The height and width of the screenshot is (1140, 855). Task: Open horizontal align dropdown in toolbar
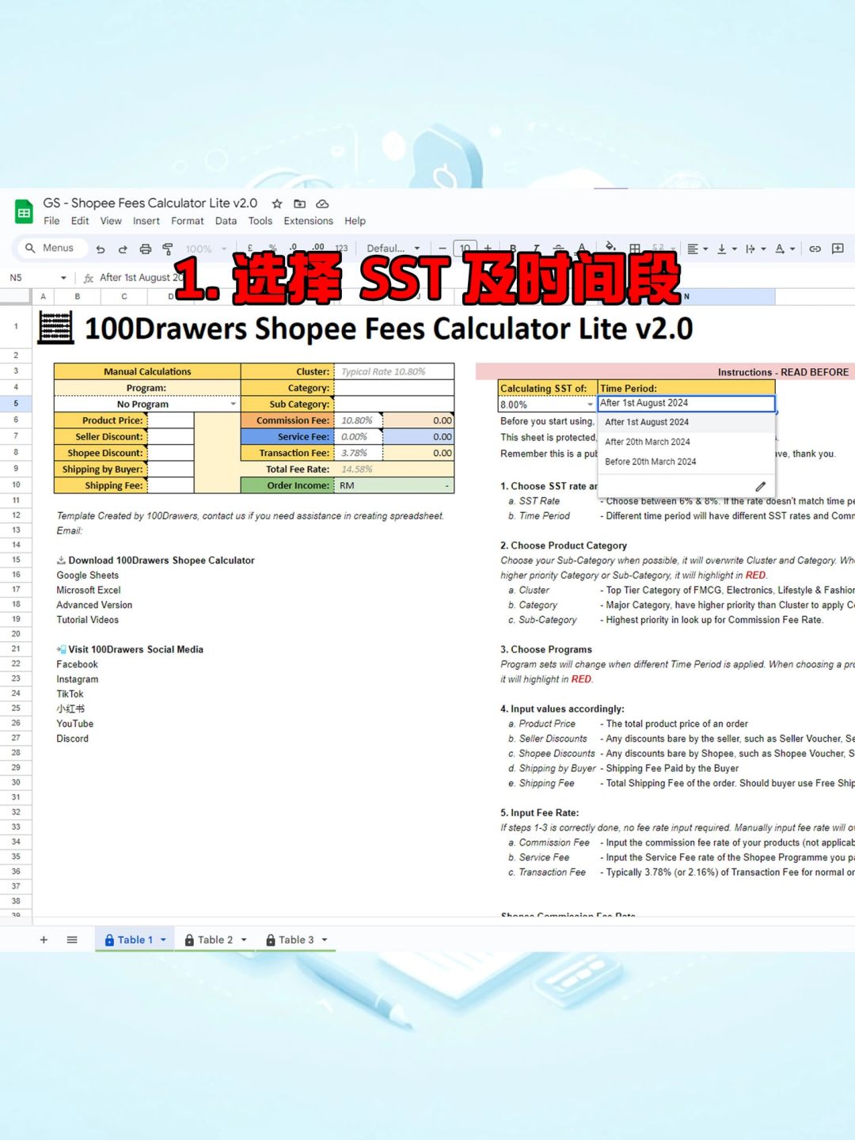pyautogui.click(x=697, y=249)
